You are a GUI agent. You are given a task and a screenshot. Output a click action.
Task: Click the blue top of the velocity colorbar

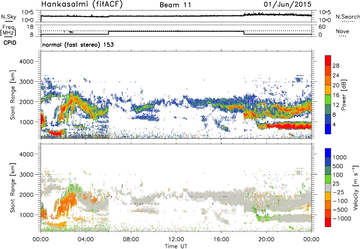[x=328, y=153]
